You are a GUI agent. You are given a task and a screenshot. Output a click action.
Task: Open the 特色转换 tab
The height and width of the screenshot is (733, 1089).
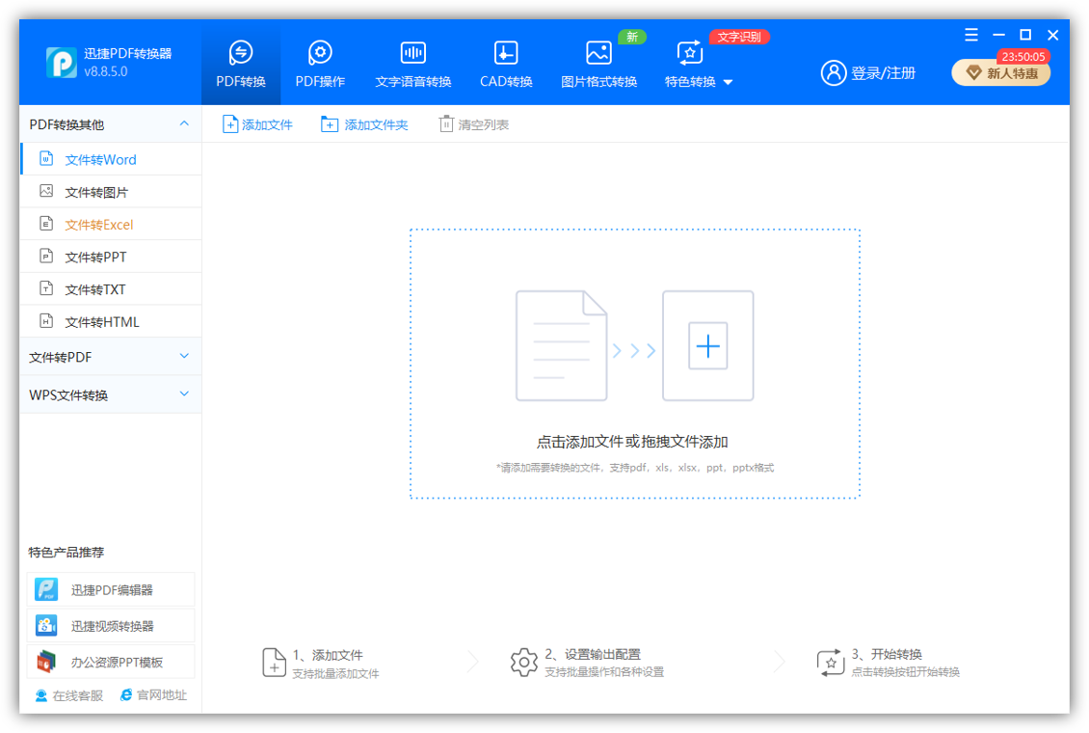coord(690,64)
